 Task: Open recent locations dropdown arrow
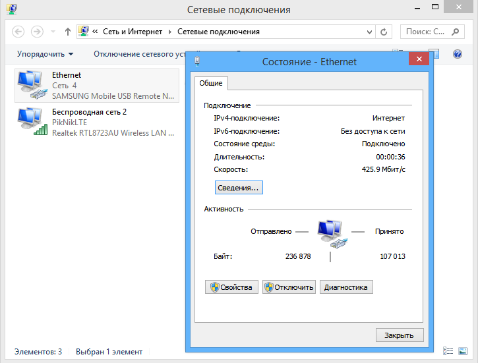click(x=53, y=32)
